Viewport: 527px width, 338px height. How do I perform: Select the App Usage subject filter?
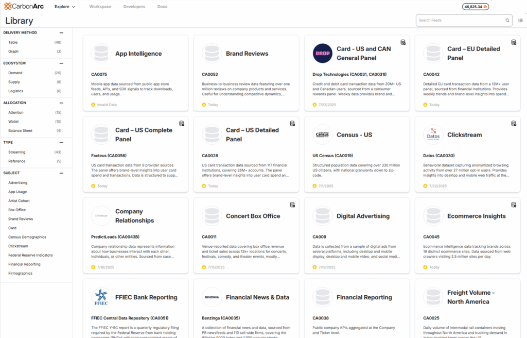coord(17,192)
